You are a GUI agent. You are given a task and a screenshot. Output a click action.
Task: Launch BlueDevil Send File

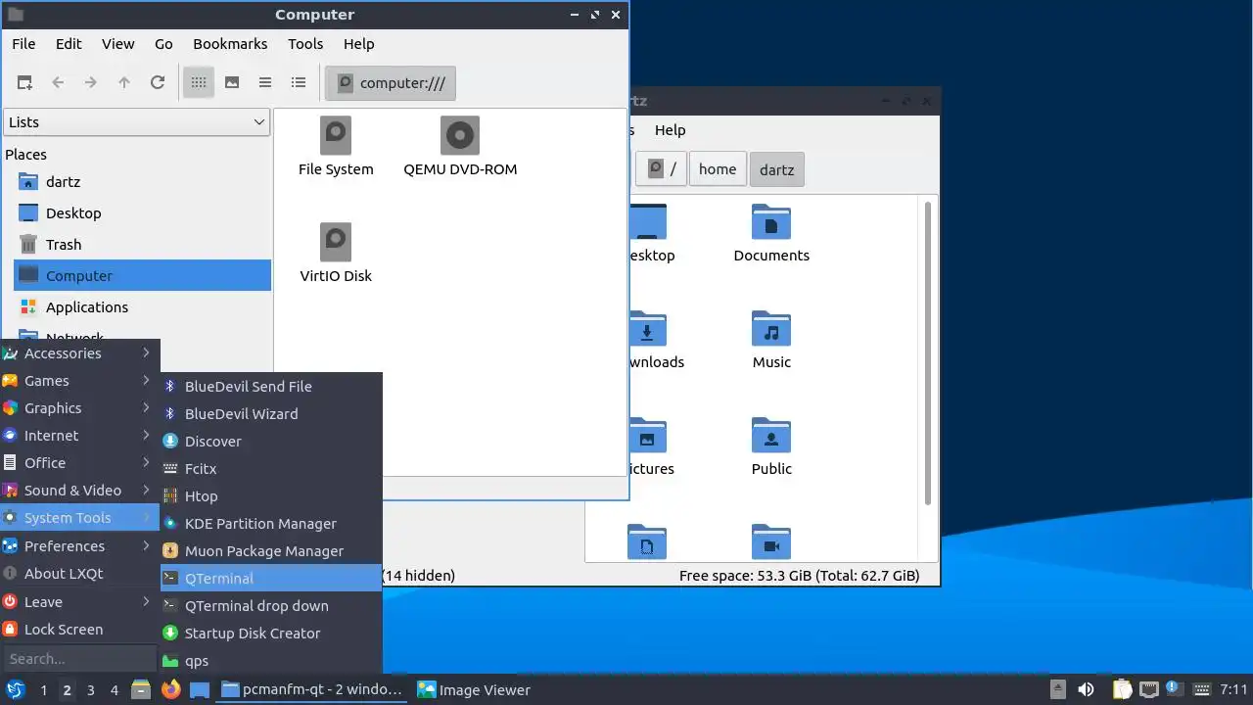click(x=271, y=387)
